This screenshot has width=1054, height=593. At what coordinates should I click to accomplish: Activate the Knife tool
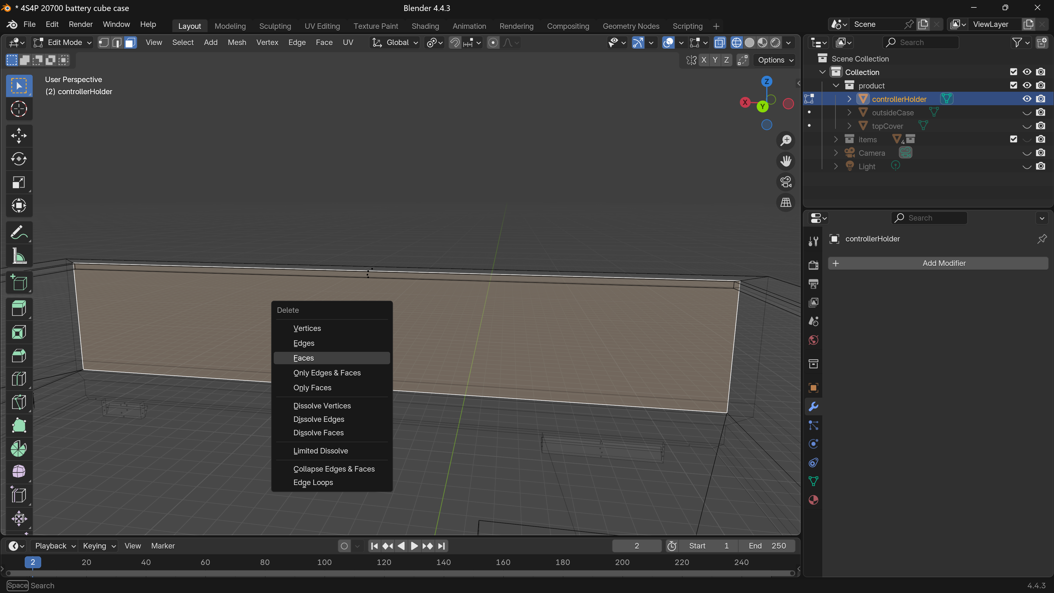click(18, 402)
